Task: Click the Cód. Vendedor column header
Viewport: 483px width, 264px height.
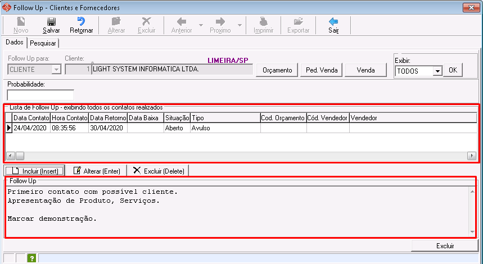Action: 328,118
